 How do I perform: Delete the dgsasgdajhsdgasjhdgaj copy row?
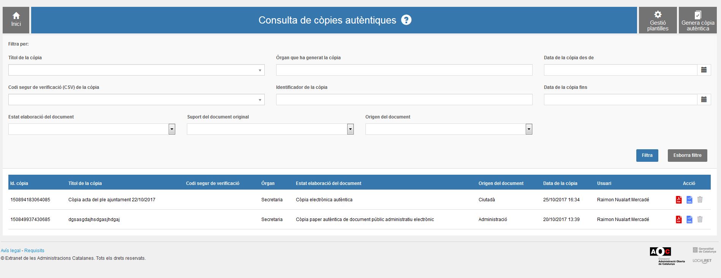(700, 220)
